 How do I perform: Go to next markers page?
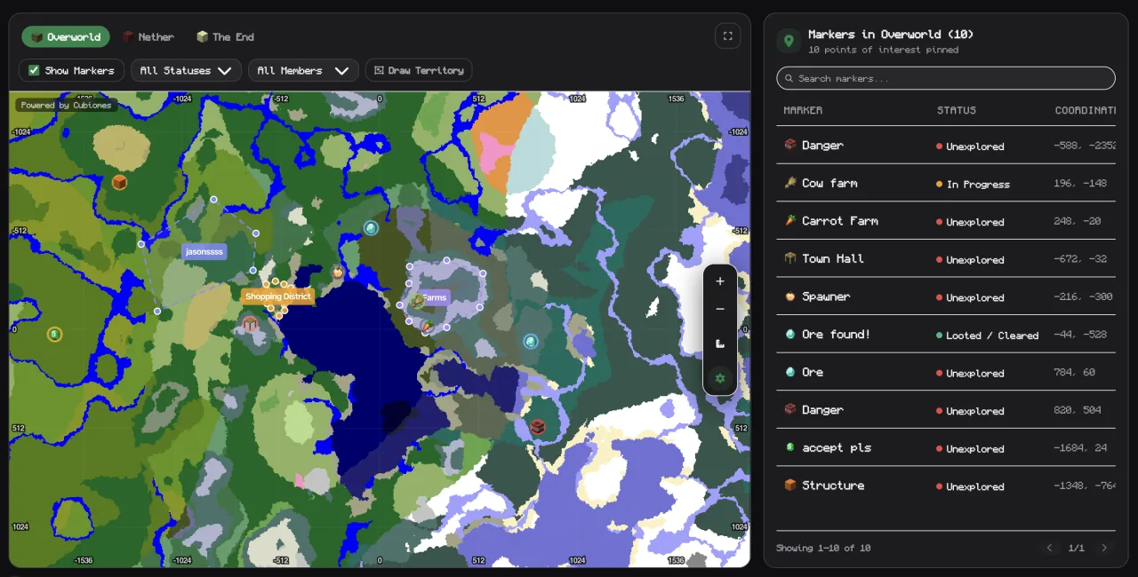(1104, 548)
